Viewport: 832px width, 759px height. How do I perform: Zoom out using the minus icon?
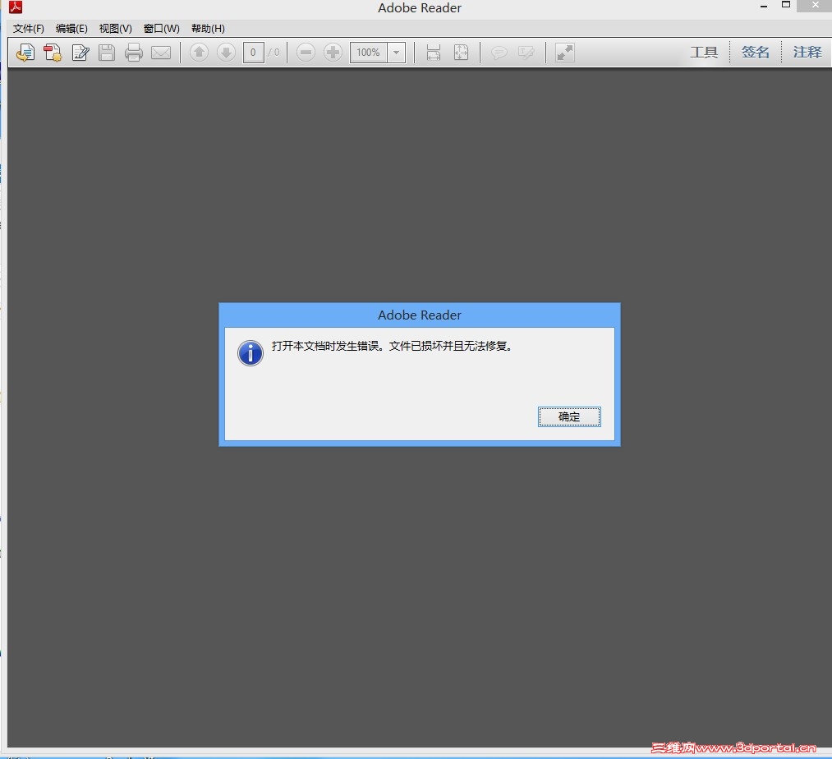306,52
